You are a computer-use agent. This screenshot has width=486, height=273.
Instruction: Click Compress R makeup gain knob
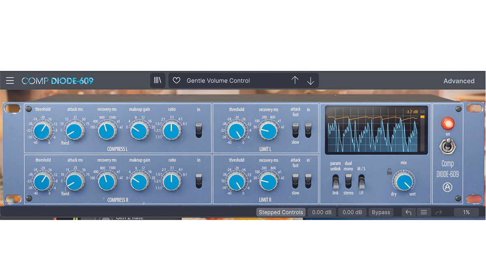pyautogui.click(x=139, y=182)
